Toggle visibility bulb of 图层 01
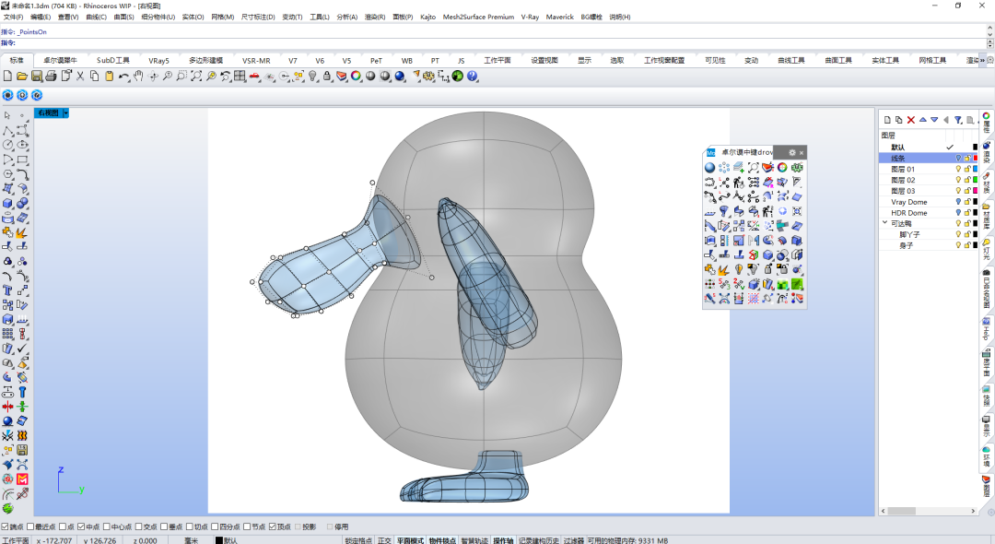Viewport: 995px width, 544px height. pyautogui.click(x=958, y=169)
